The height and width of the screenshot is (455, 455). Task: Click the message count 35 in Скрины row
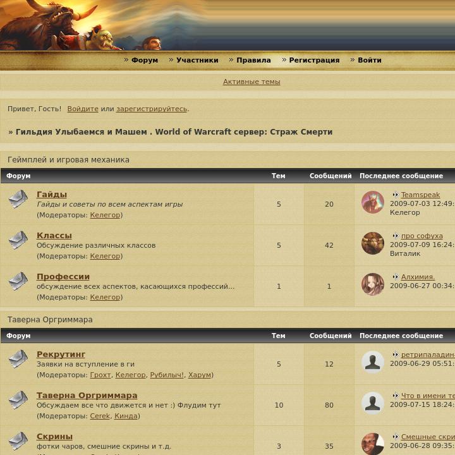point(329,446)
